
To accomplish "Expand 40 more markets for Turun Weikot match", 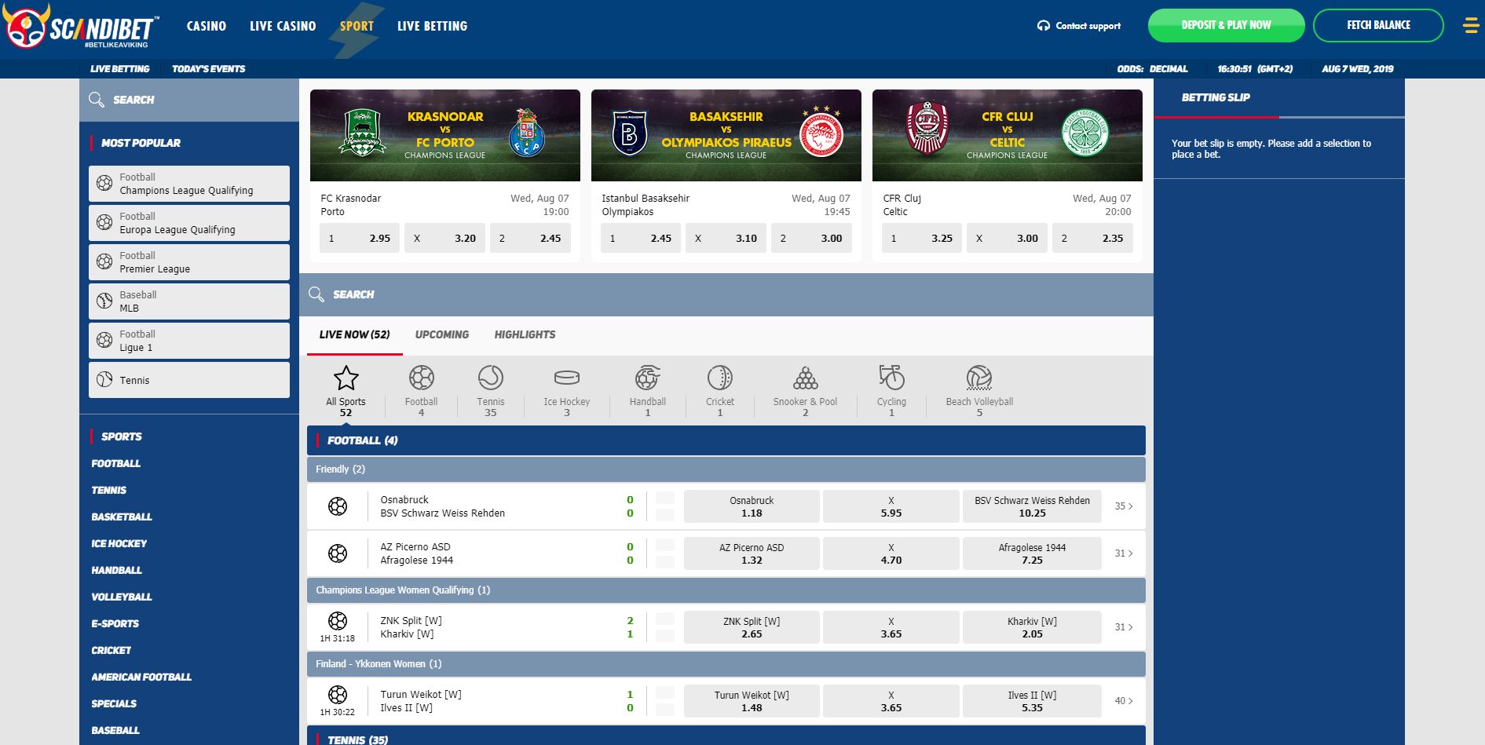I will (x=1123, y=701).
